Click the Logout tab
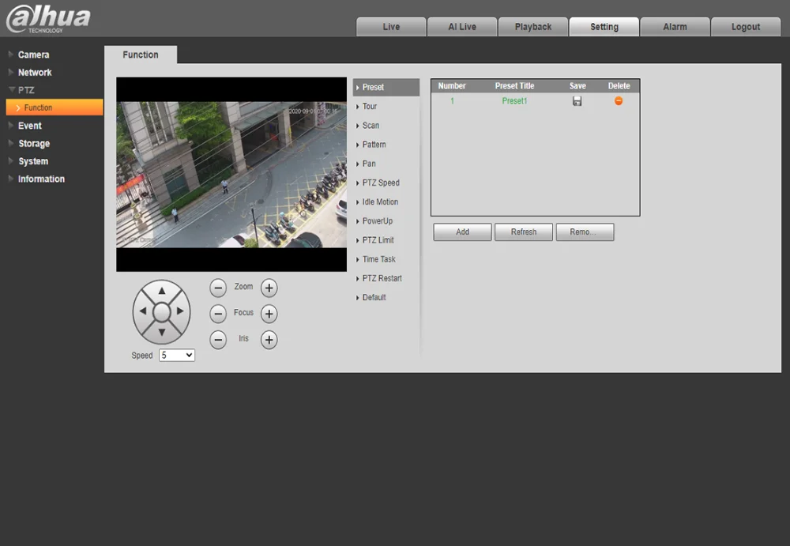This screenshot has width=790, height=546. 746,27
